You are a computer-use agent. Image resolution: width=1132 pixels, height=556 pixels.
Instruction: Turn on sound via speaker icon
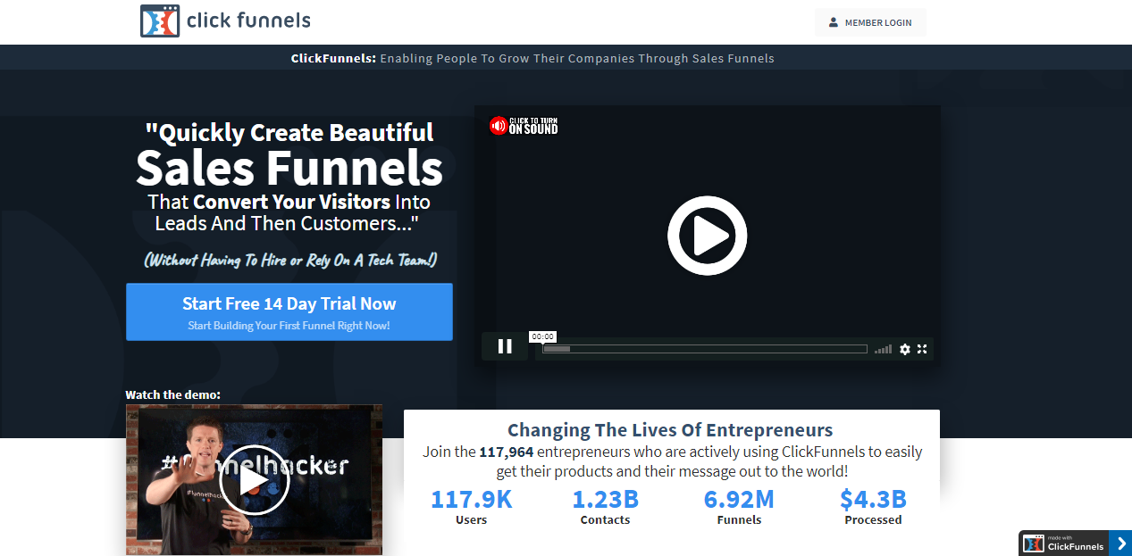[x=498, y=126]
